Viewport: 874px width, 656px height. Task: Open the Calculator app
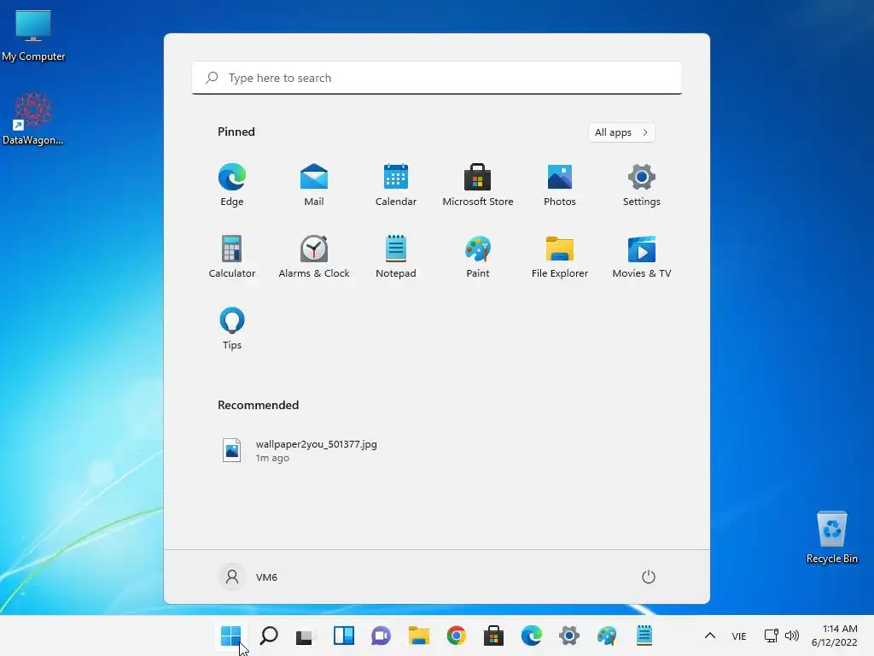point(232,256)
